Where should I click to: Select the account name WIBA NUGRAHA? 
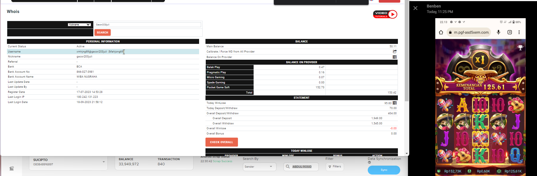coord(87,77)
